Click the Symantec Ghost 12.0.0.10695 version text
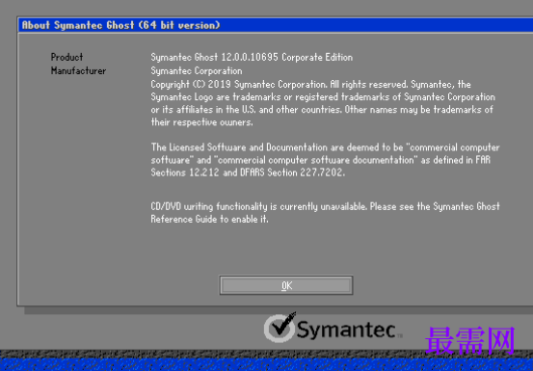Image resolution: width=533 pixels, height=371 pixels. tap(252, 57)
